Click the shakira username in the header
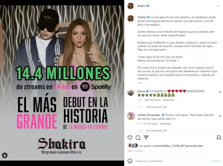The image size is (223, 166). tap(141, 6)
